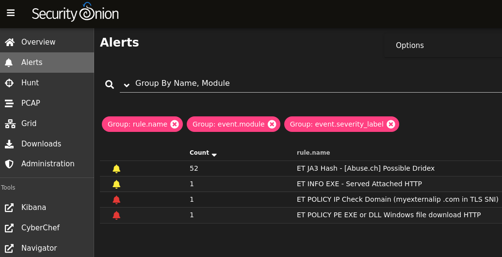Open the hamburger navigation menu
The width and height of the screenshot is (502, 257).
pos(11,13)
